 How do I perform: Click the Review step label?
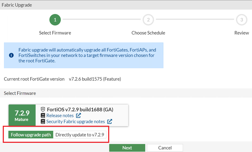click(x=241, y=33)
